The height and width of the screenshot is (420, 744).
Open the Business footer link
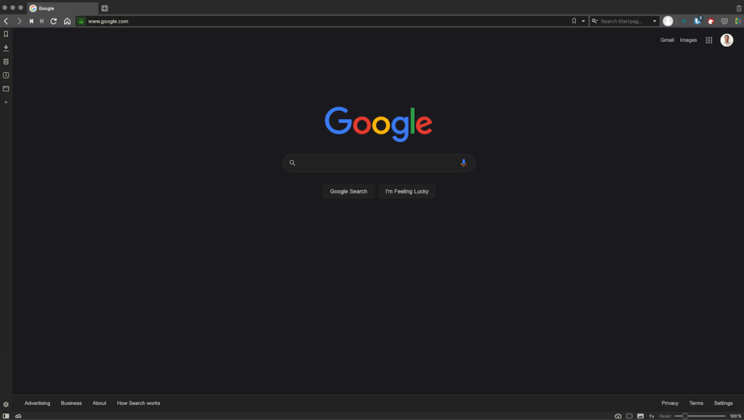click(71, 403)
